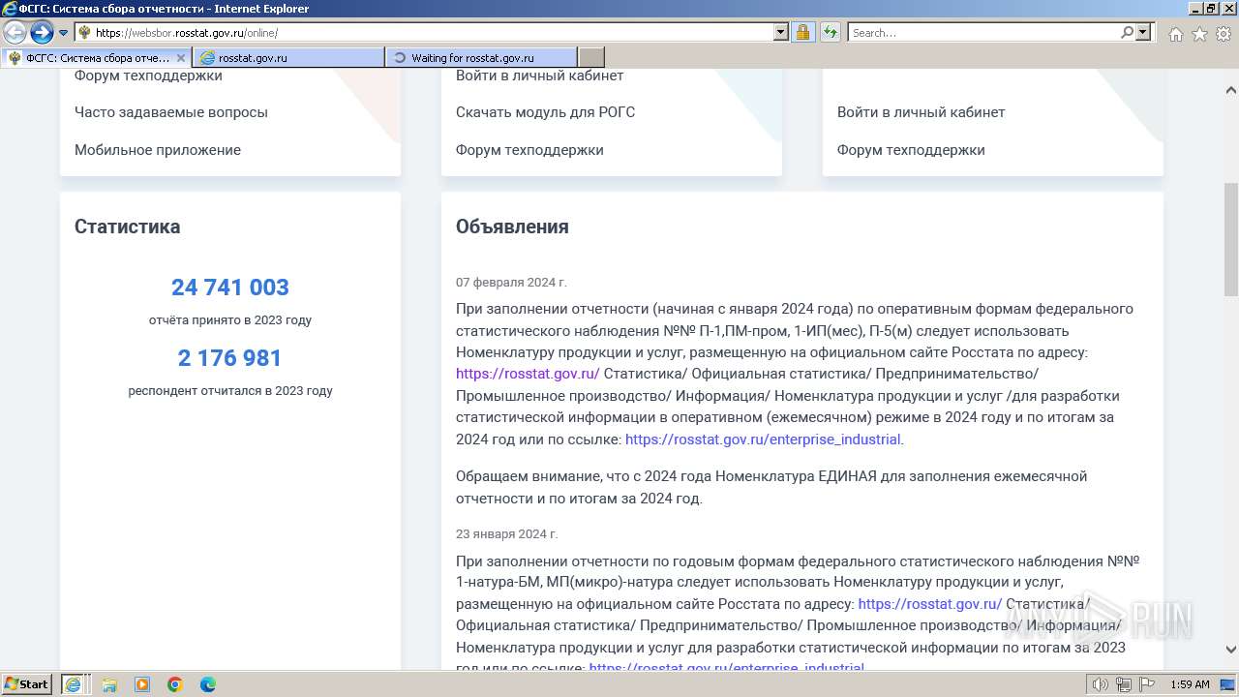1239x697 pixels.
Task: Open the media player taskbar icon
Action: pyautogui.click(x=142, y=684)
